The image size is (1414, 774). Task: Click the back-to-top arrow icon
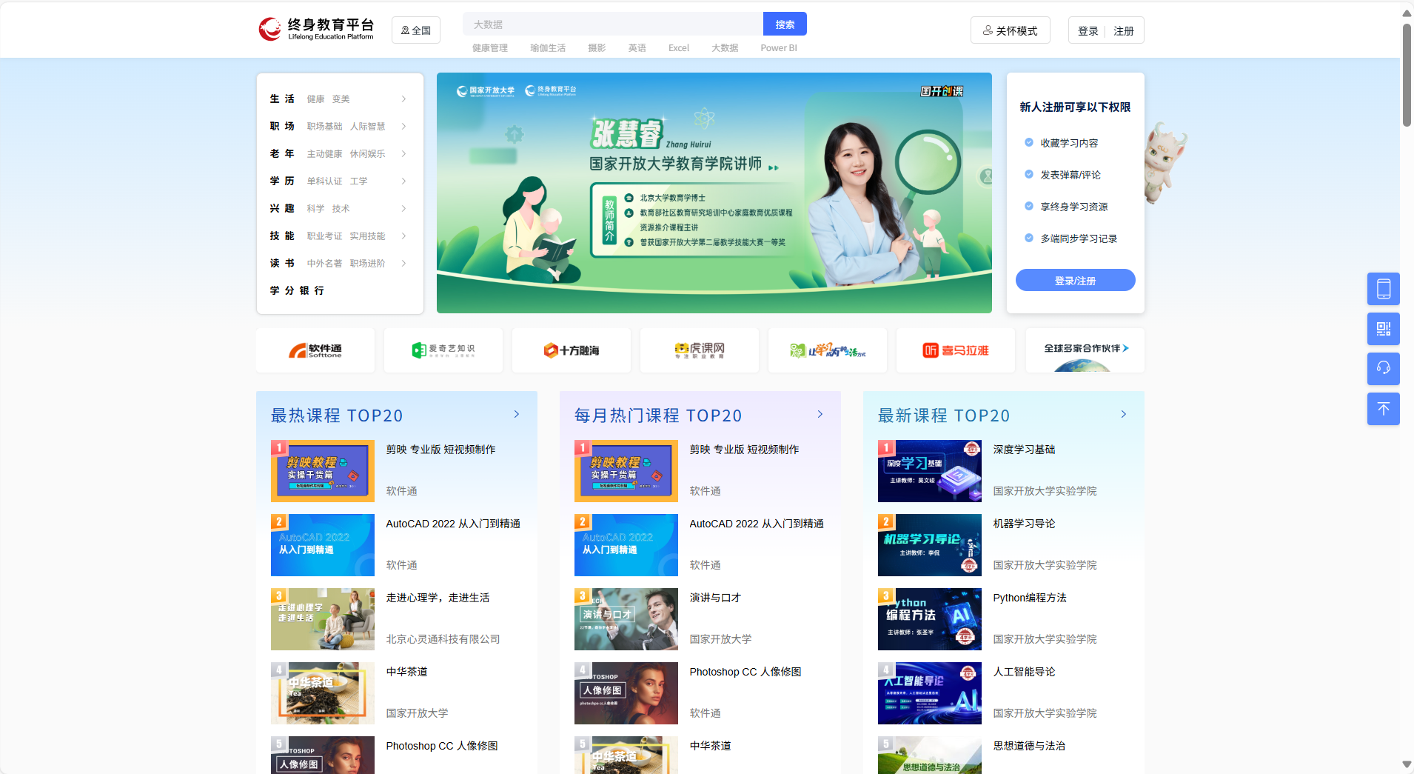[1383, 409]
